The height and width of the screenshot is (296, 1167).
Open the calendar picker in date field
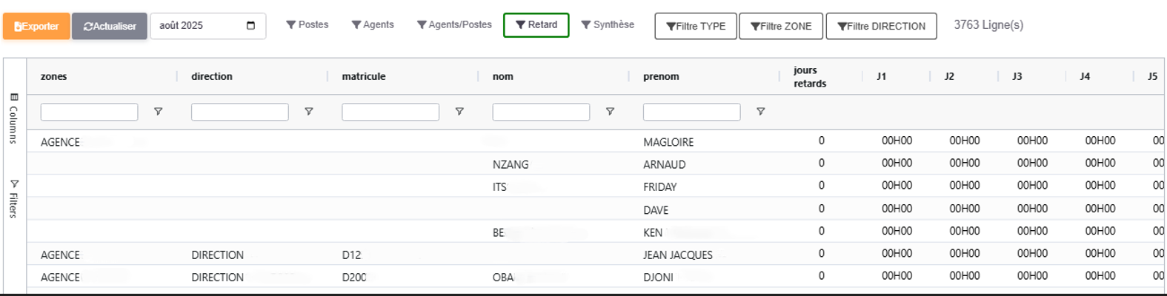click(250, 26)
